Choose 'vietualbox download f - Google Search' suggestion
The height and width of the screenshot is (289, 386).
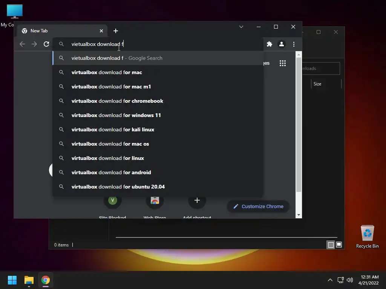tap(158, 58)
